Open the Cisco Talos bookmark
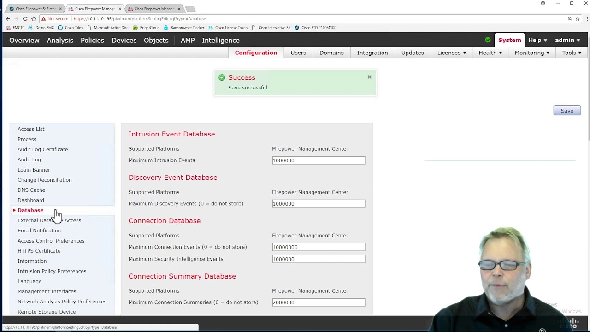This screenshot has width=590, height=332. coord(70,28)
